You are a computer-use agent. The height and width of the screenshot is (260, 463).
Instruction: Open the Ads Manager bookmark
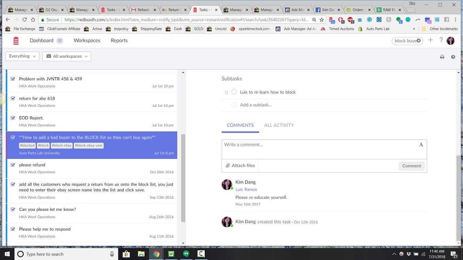296,29
